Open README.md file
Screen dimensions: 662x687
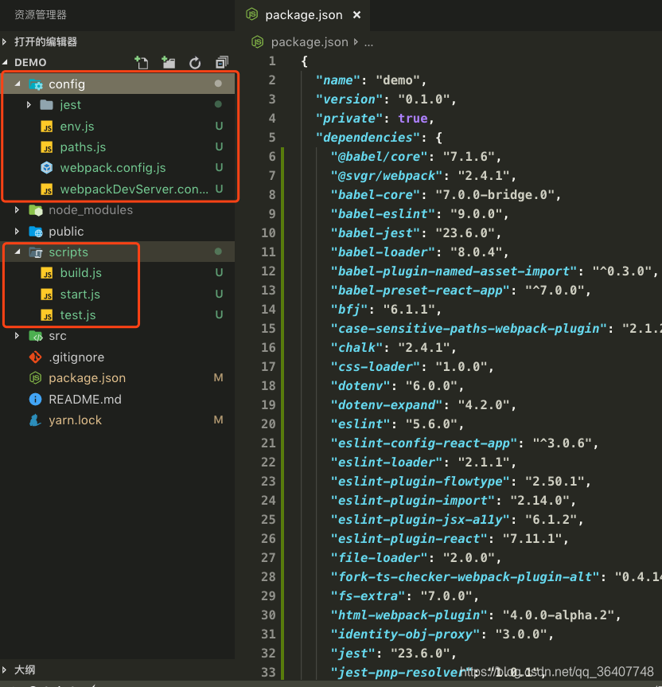[85, 399]
